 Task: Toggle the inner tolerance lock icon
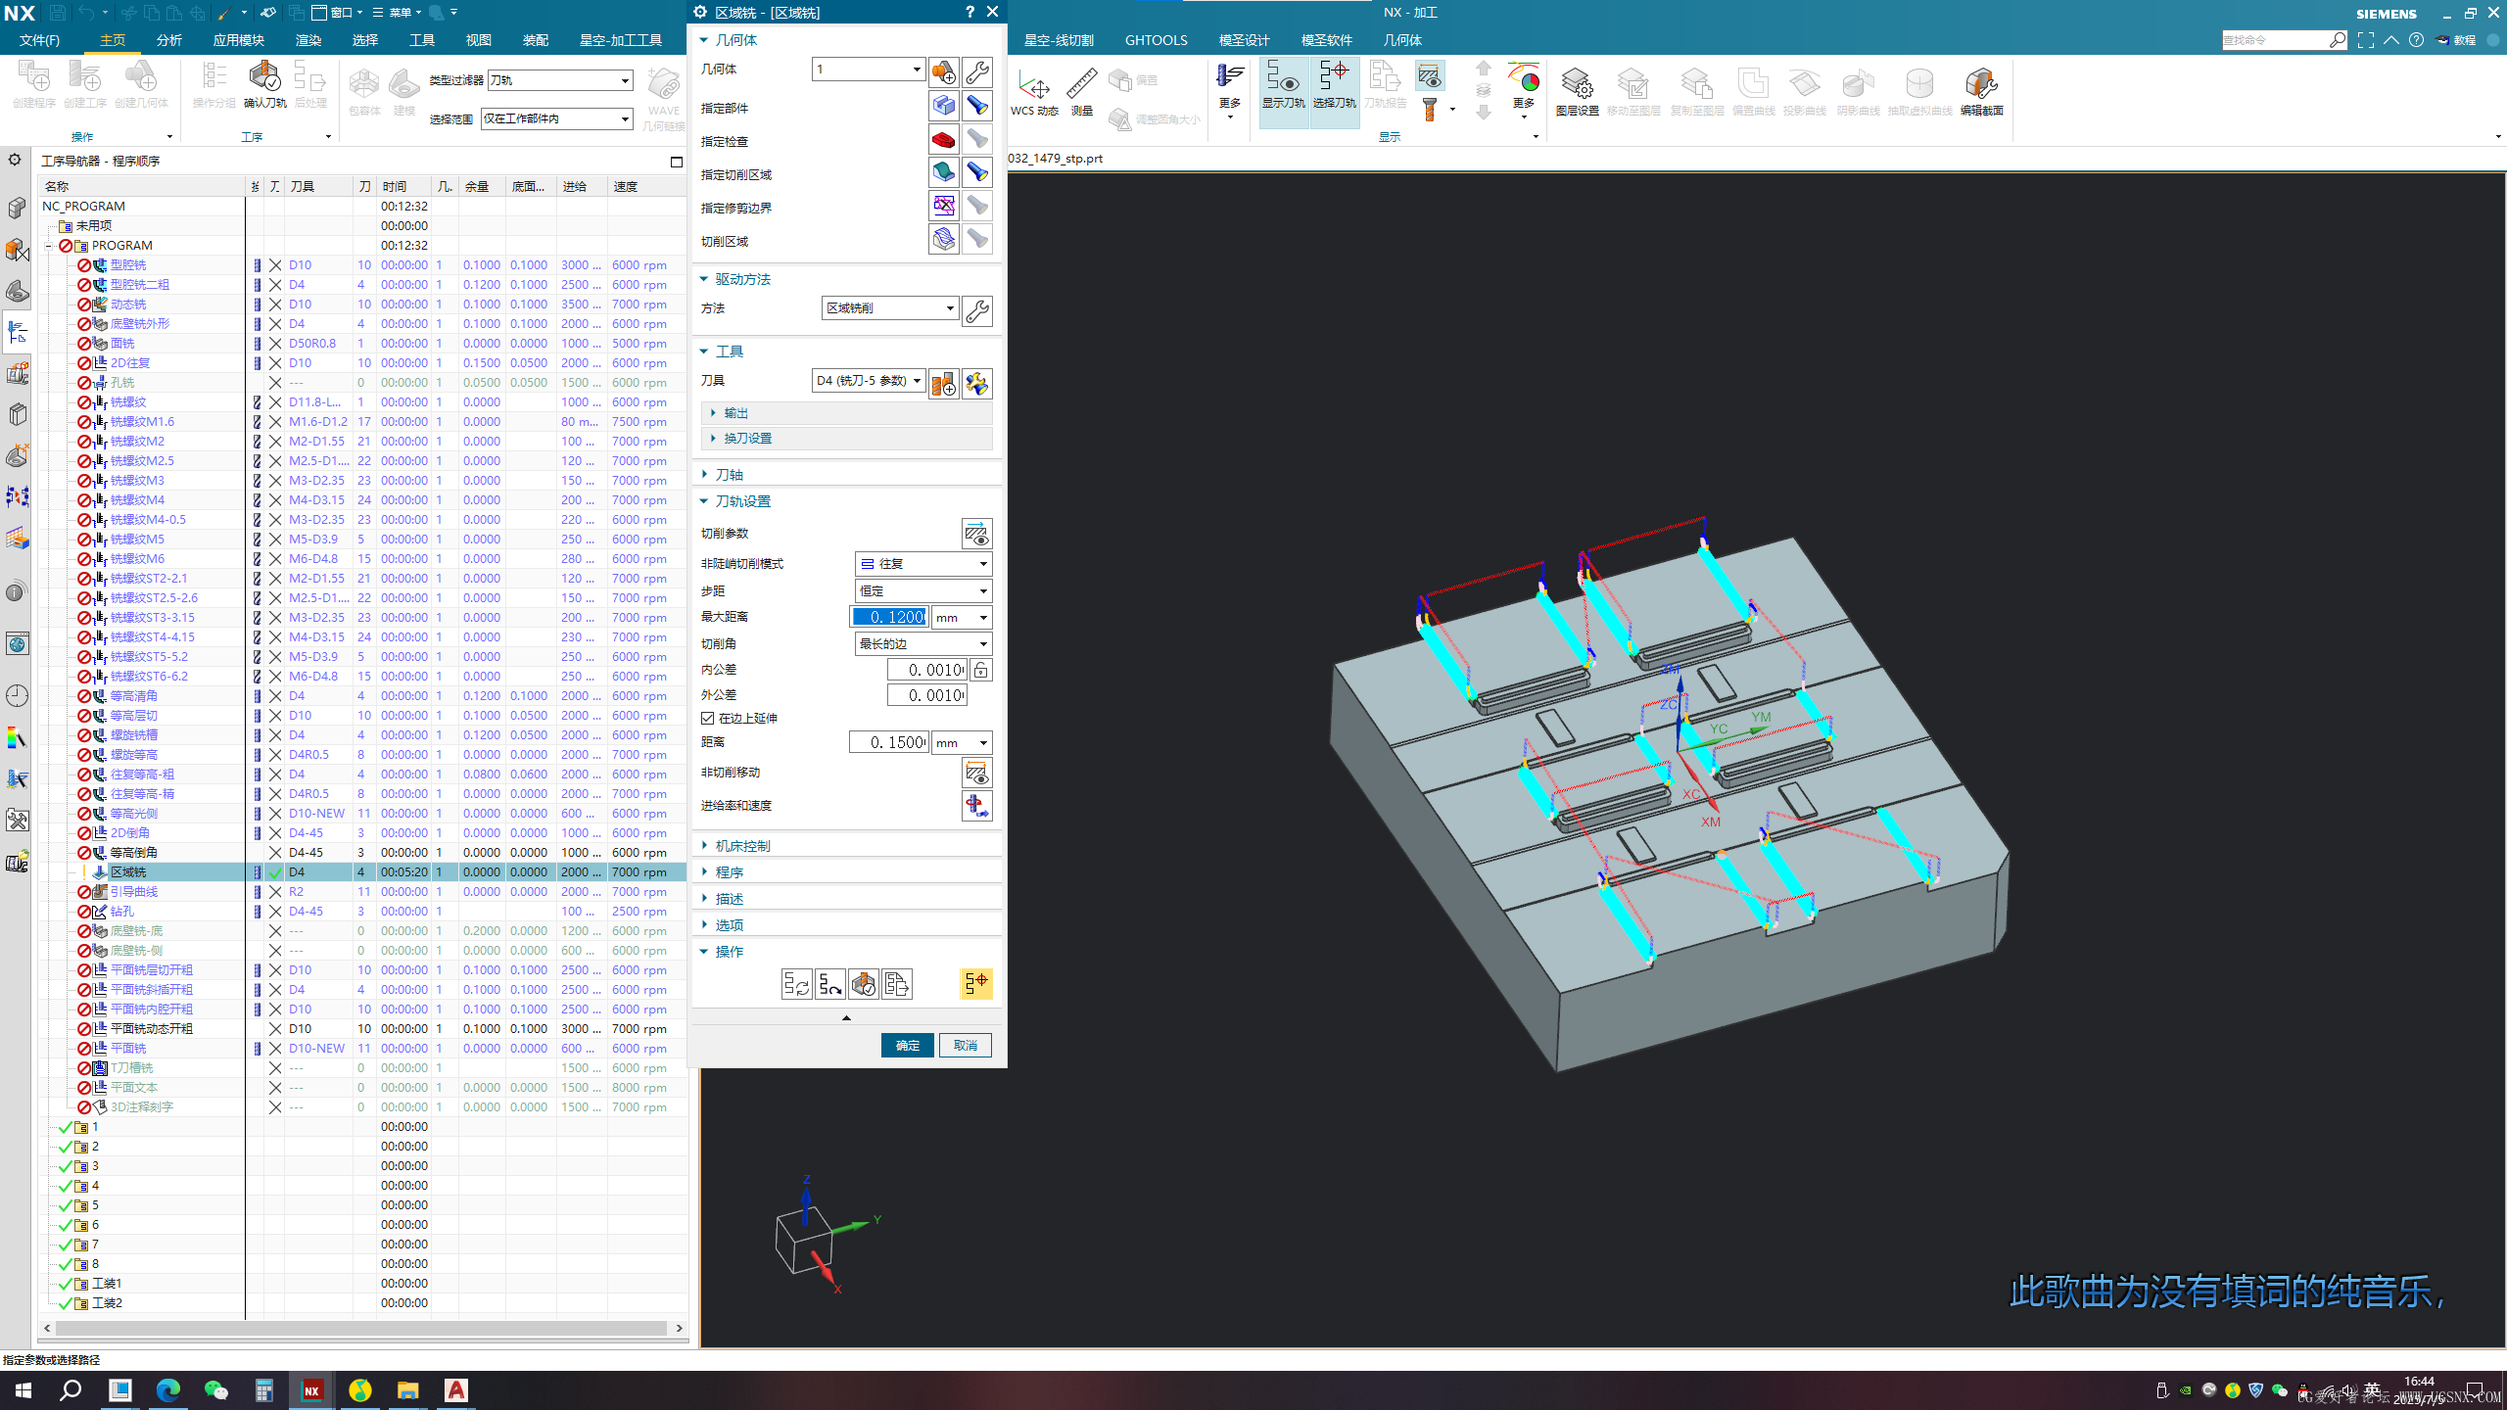click(x=981, y=670)
